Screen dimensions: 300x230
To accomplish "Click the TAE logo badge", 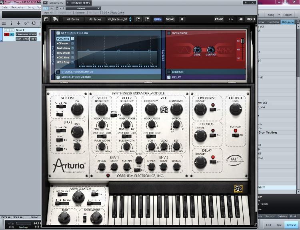I will pos(235,160).
